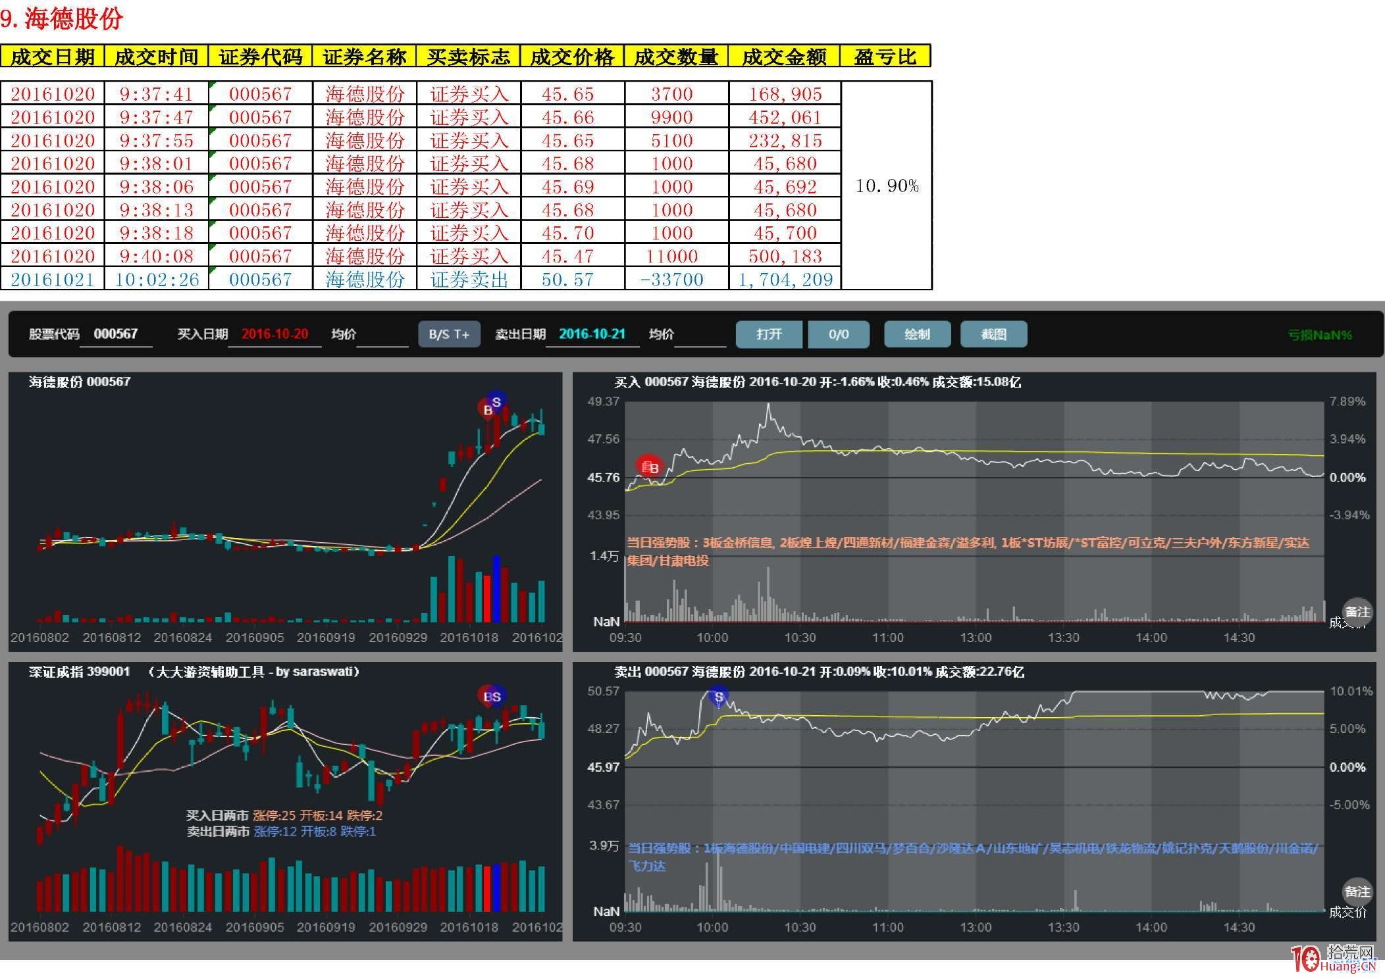The height and width of the screenshot is (979, 1385).
Task: Click the 证券卖出 cell in the sell row
Action: [468, 280]
